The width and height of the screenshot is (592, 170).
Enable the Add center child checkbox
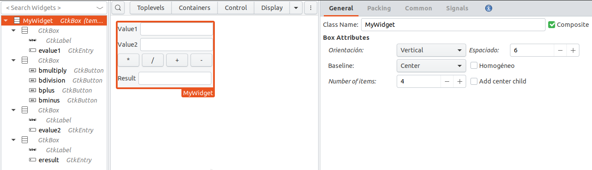pos(474,81)
